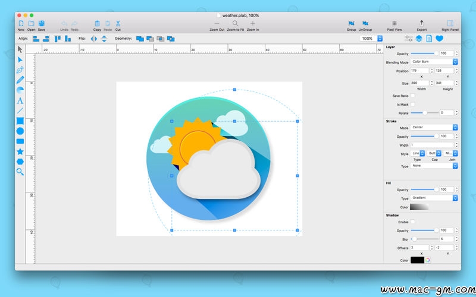Click the Cut scissors icon

(118, 24)
